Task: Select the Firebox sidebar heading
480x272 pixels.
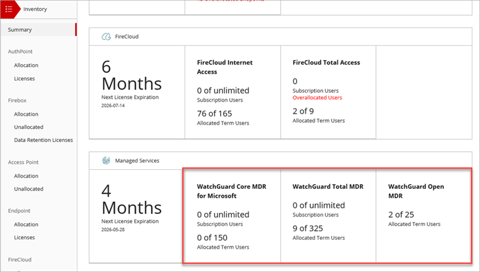Action: click(x=17, y=100)
